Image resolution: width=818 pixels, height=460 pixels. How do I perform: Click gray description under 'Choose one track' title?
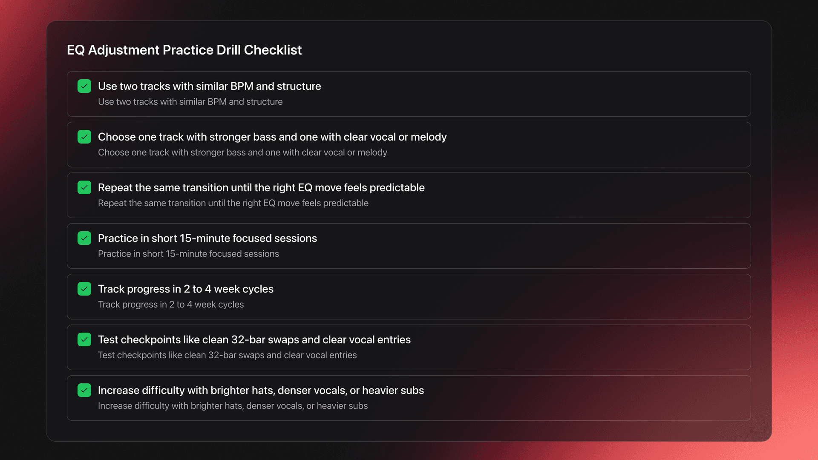(242, 152)
